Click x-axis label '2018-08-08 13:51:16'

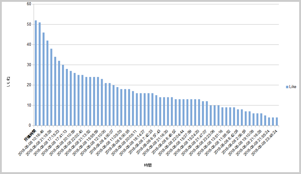(210, 142)
